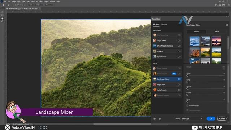Open the Filter menu
Image resolution: width=231 pixels, height=130 pixels.
[33, 1]
